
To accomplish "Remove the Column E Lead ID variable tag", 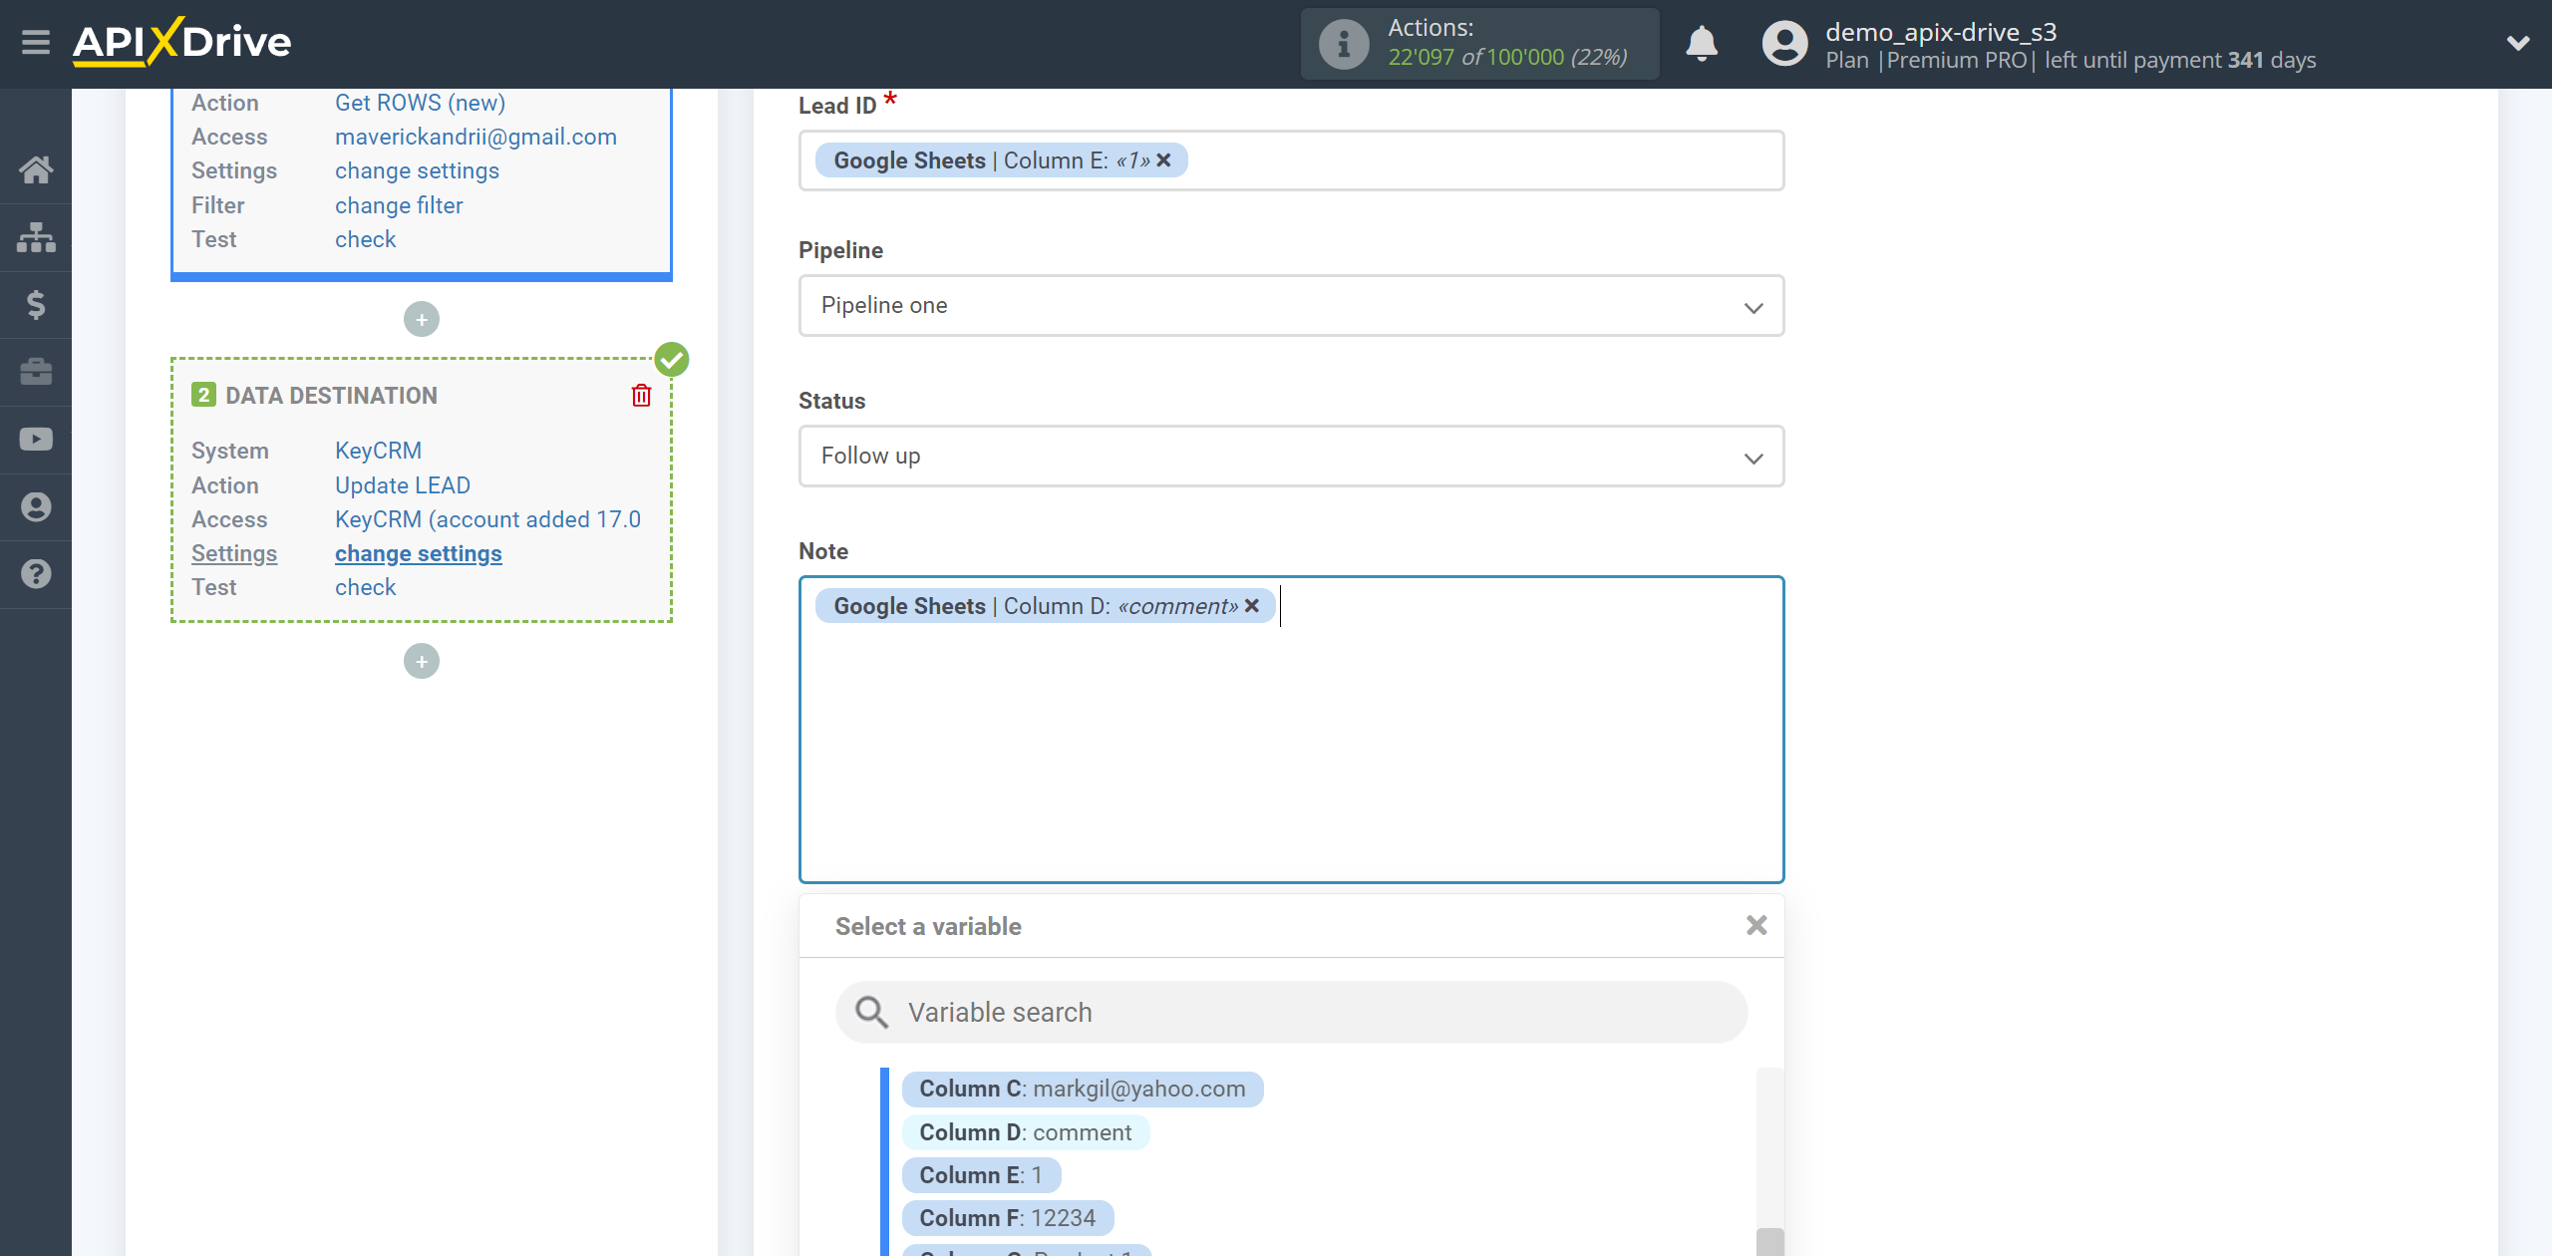I will click(x=1167, y=159).
